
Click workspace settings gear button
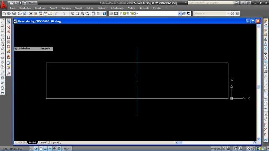pos(232,13)
